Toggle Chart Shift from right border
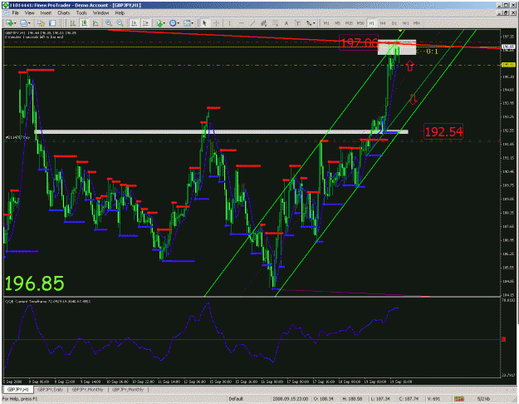The width and height of the screenshot is (519, 404). click(145, 23)
